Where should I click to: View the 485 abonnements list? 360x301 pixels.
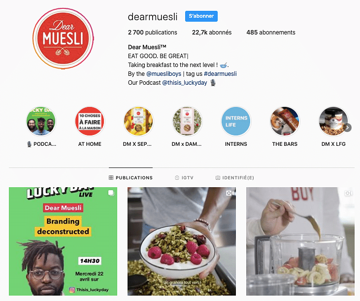coord(271,33)
